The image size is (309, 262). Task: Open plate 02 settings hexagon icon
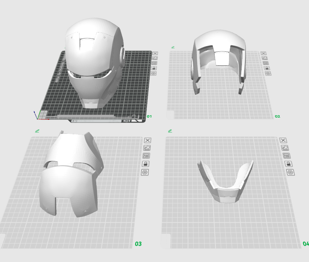tap(268, 74)
